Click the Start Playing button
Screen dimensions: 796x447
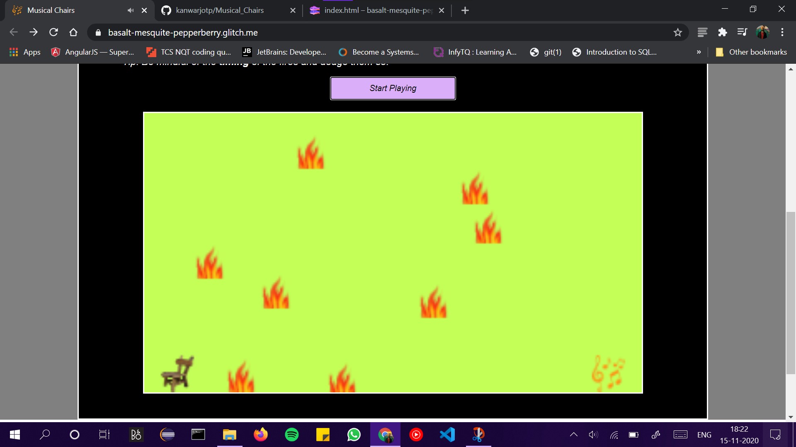[x=393, y=88]
